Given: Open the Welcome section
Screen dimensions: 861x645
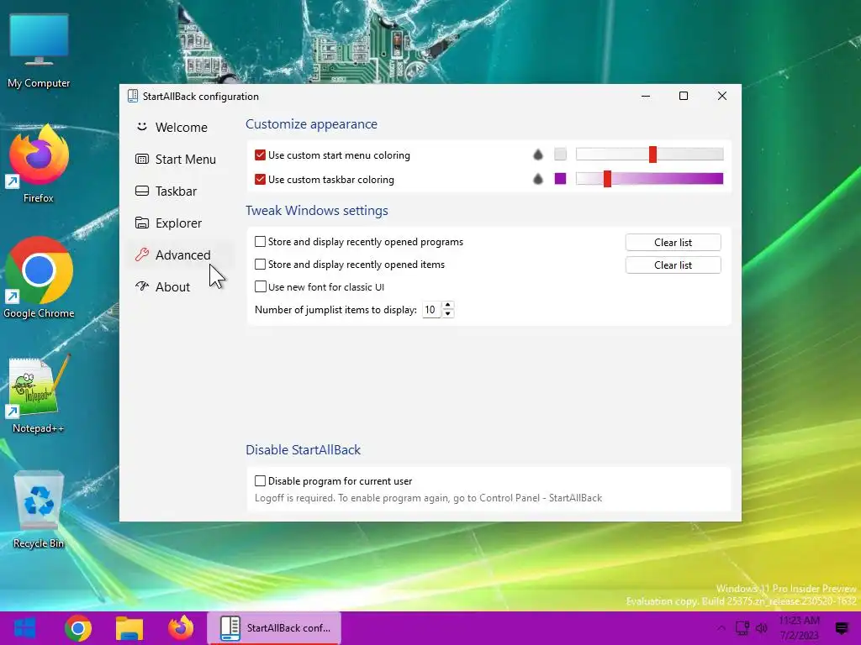Looking at the screenshot, I should [182, 128].
